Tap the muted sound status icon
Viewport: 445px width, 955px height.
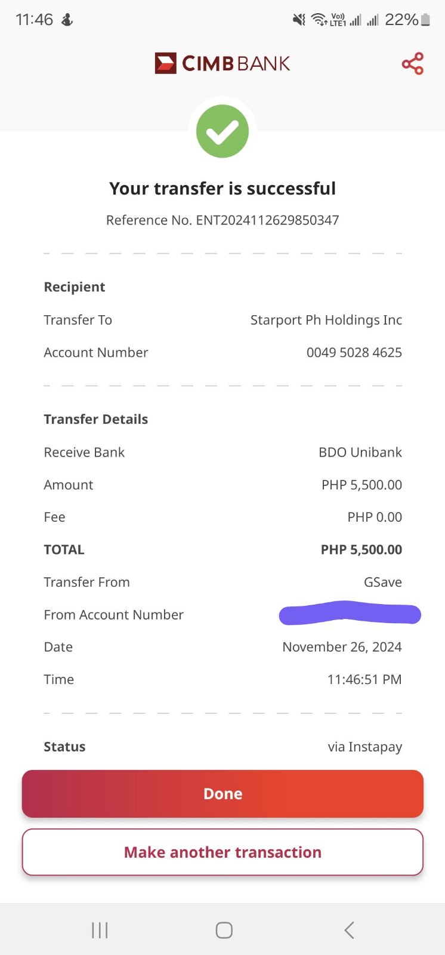pos(299,20)
